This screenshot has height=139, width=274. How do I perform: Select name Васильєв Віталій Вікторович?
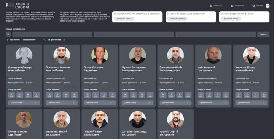click(56, 133)
